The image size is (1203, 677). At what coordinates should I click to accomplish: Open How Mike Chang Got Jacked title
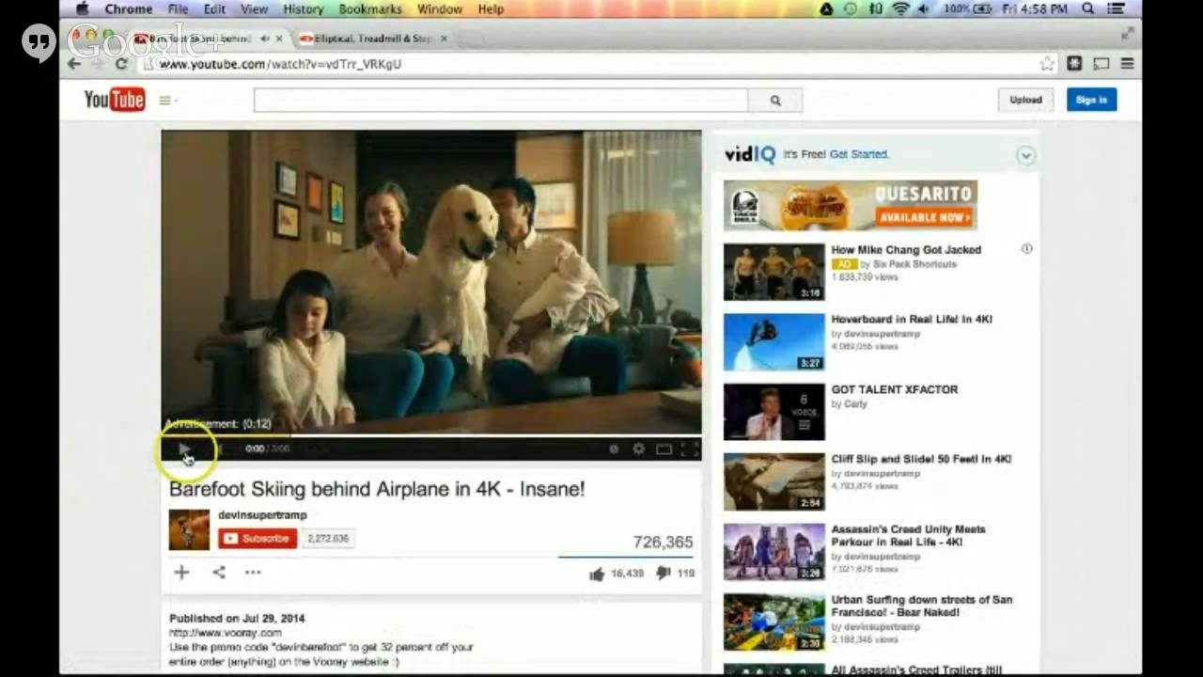[906, 250]
